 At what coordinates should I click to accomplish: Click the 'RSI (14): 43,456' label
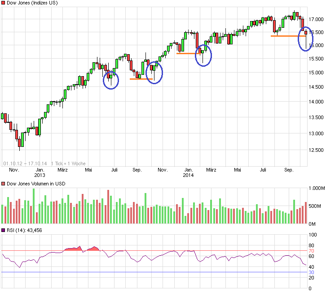[x=24, y=230]
